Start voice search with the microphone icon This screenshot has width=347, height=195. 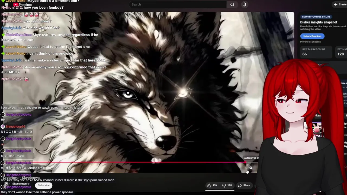point(245,4)
